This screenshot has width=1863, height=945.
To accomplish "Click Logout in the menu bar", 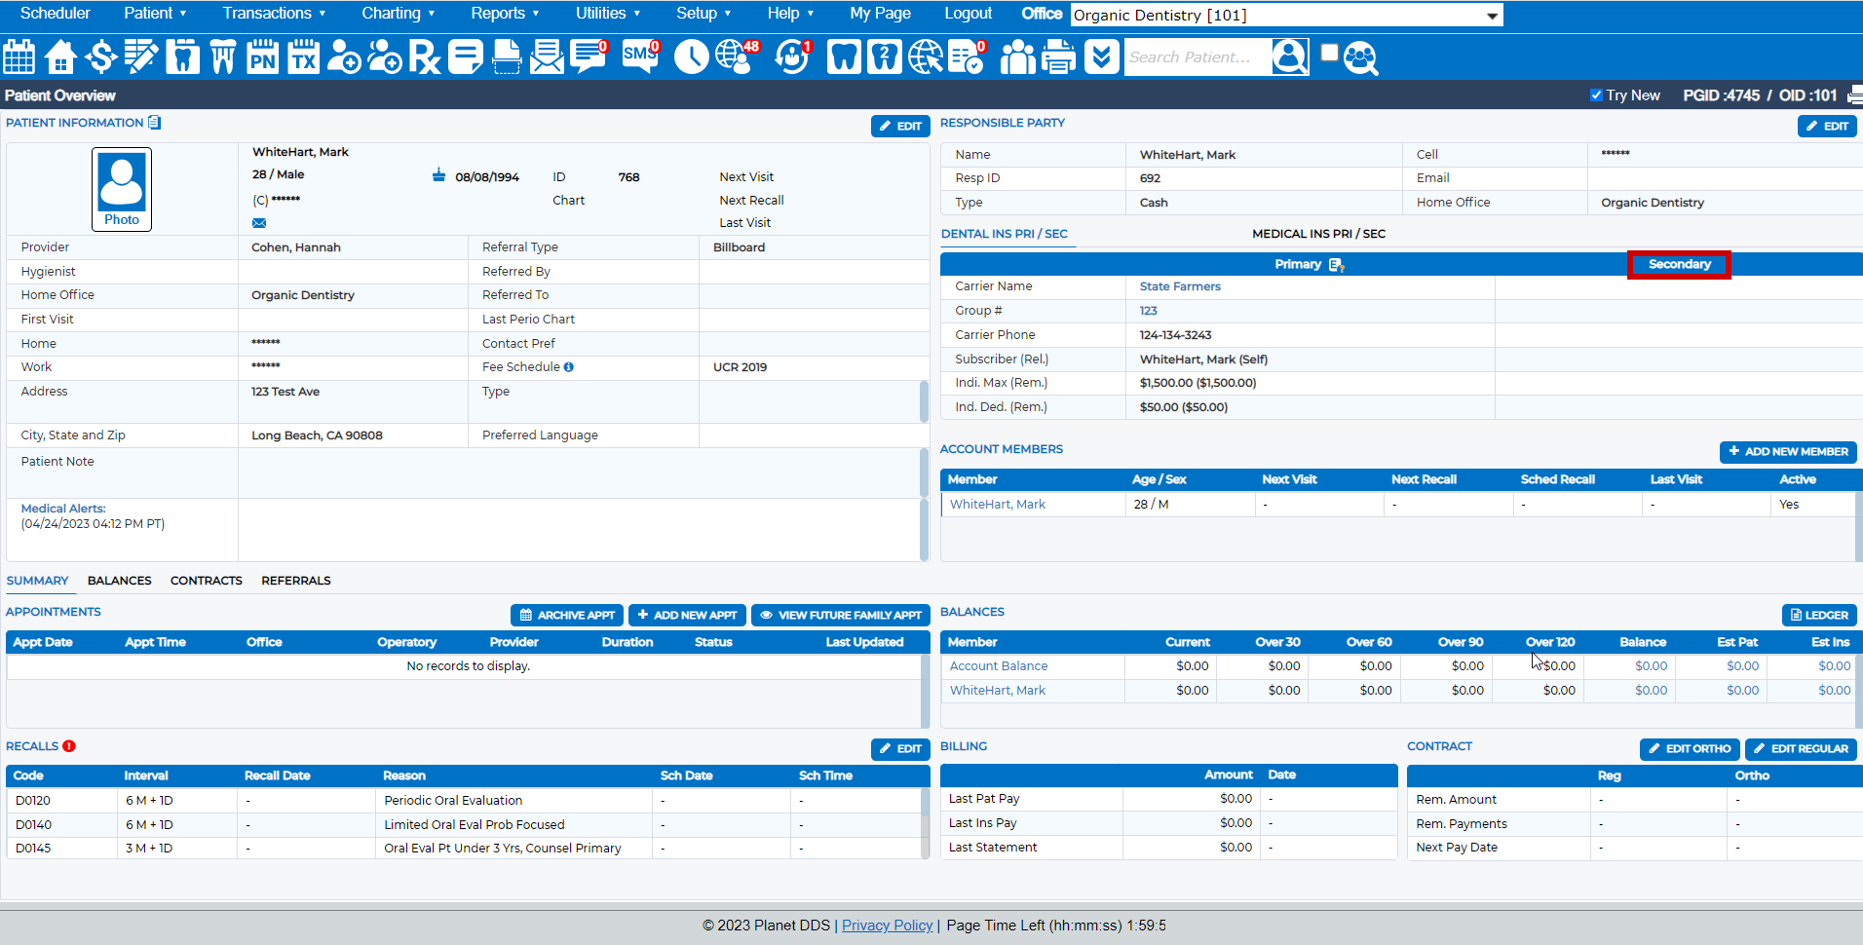I will (x=968, y=14).
